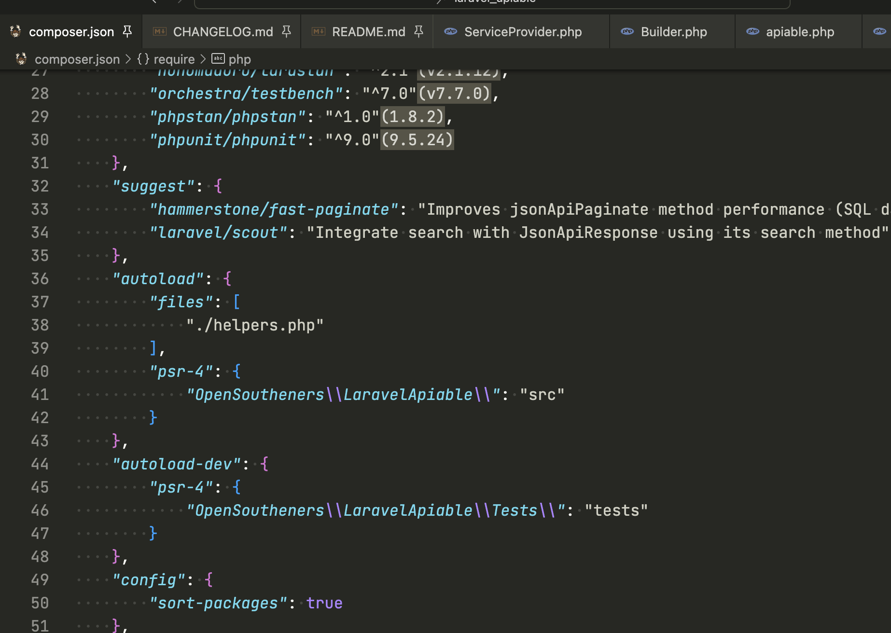The height and width of the screenshot is (633, 891).
Task: Click the PHP file icon on Builder.php
Action: click(627, 32)
